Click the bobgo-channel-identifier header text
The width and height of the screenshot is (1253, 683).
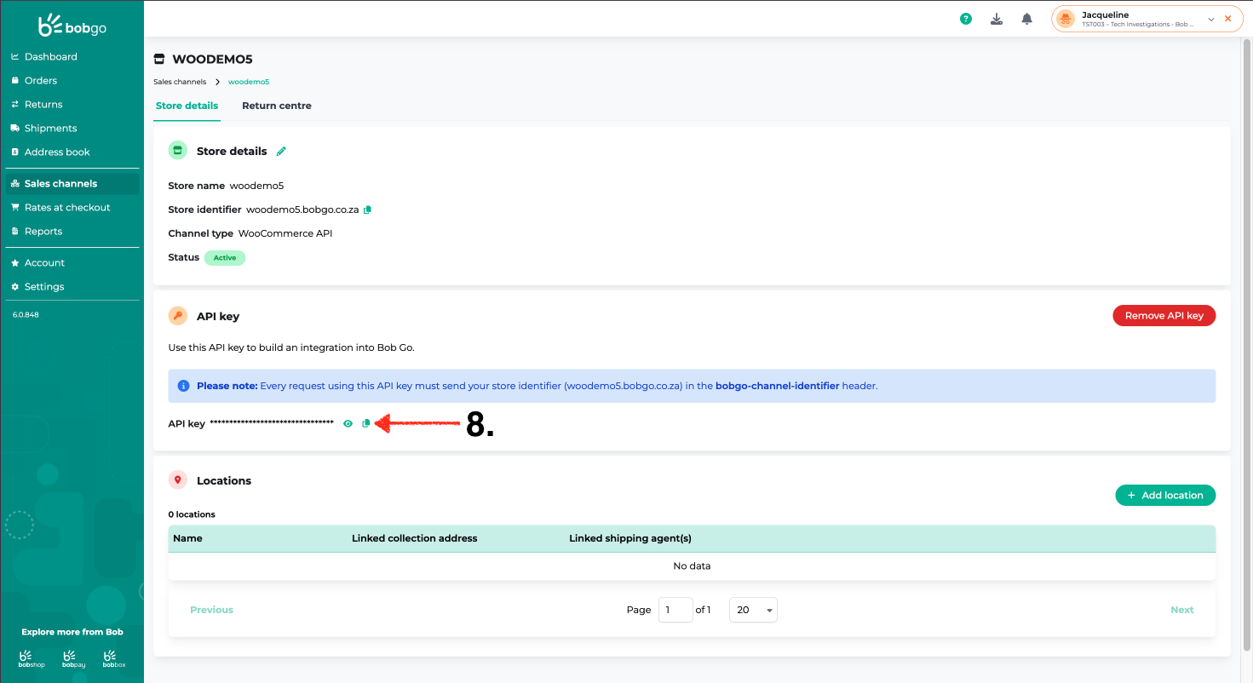pyautogui.click(x=777, y=386)
